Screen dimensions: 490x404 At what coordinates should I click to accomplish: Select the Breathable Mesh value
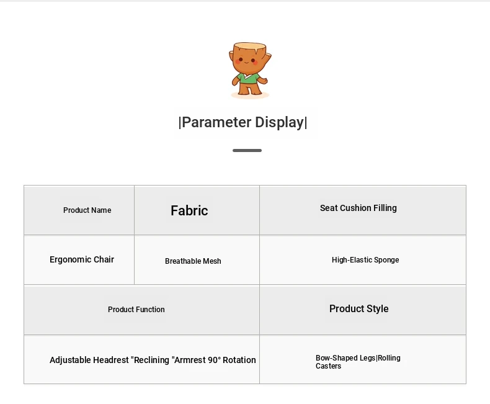(193, 261)
